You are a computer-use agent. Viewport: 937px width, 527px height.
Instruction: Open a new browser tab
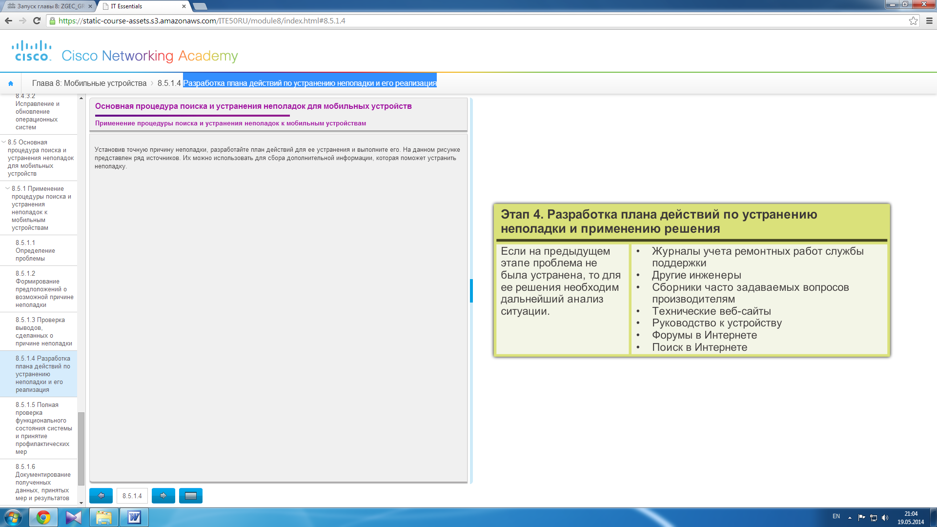tap(200, 6)
